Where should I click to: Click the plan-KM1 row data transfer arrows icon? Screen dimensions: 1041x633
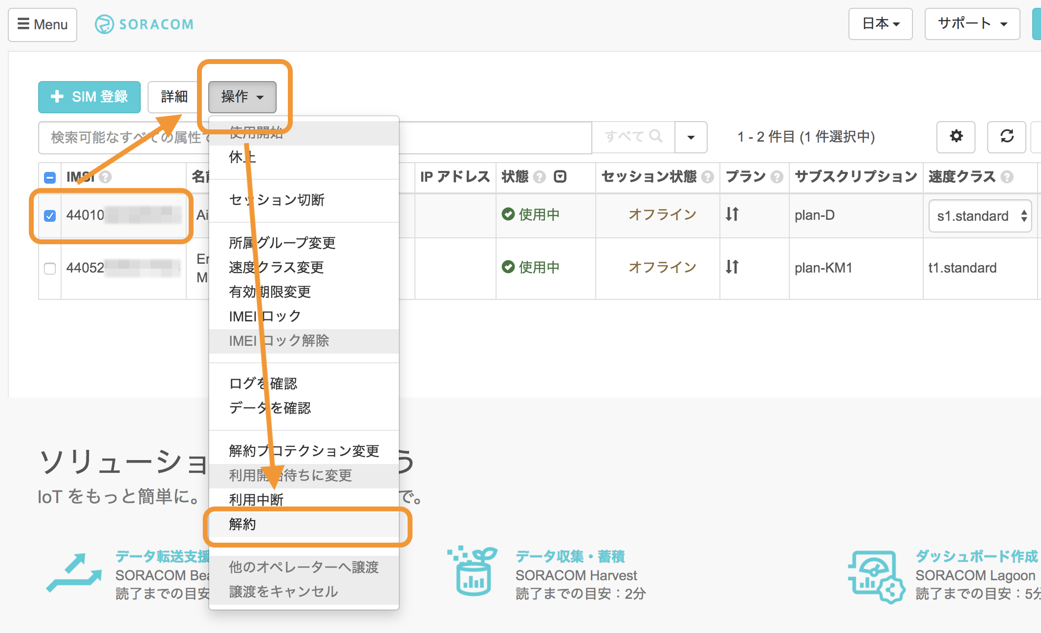[x=732, y=267]
